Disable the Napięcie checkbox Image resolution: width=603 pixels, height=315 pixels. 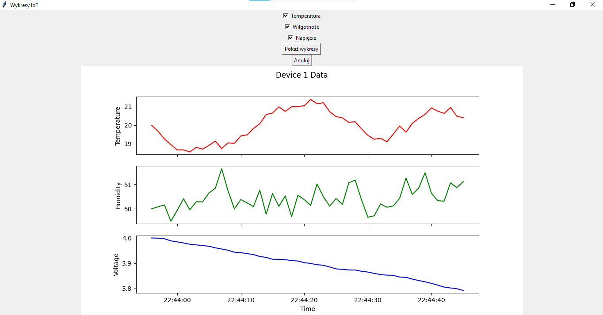point(290,37)
